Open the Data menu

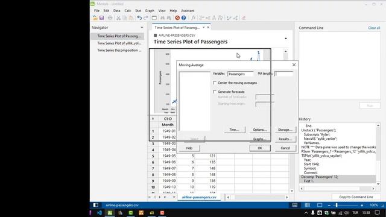pos(116,11)
